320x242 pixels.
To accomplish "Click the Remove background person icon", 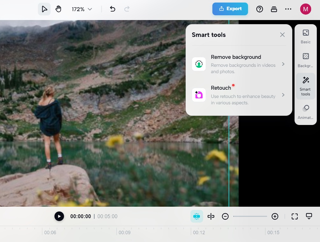I will point(199,64).
